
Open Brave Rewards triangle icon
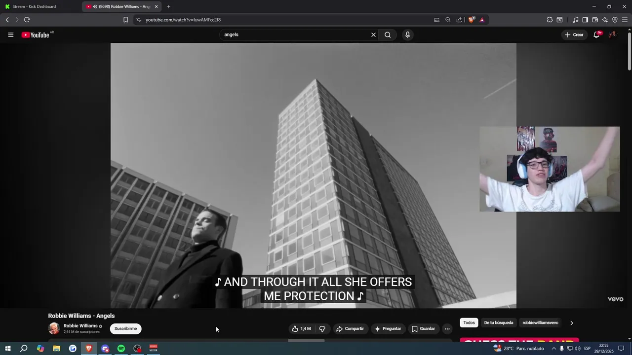coord(482,20)
